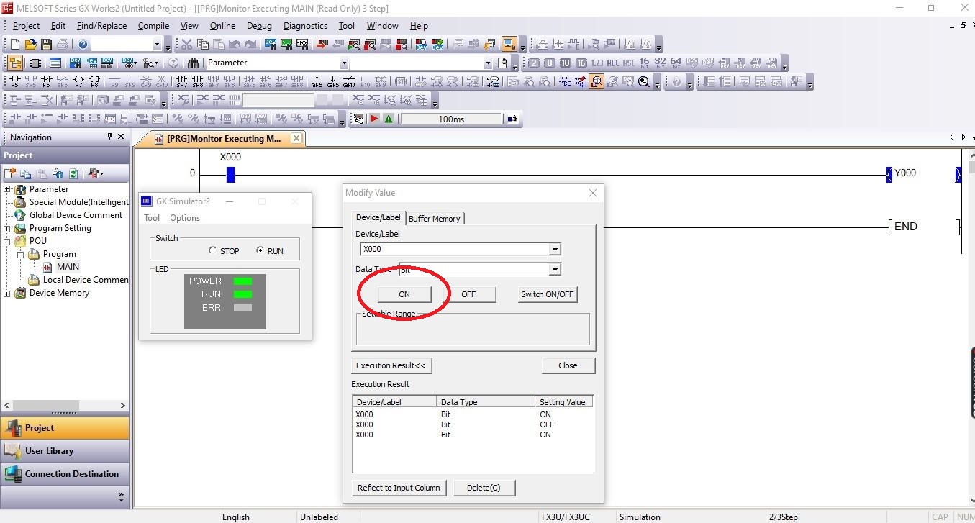Collapse the Program folder node
The image size is (975, 523).
21,254
